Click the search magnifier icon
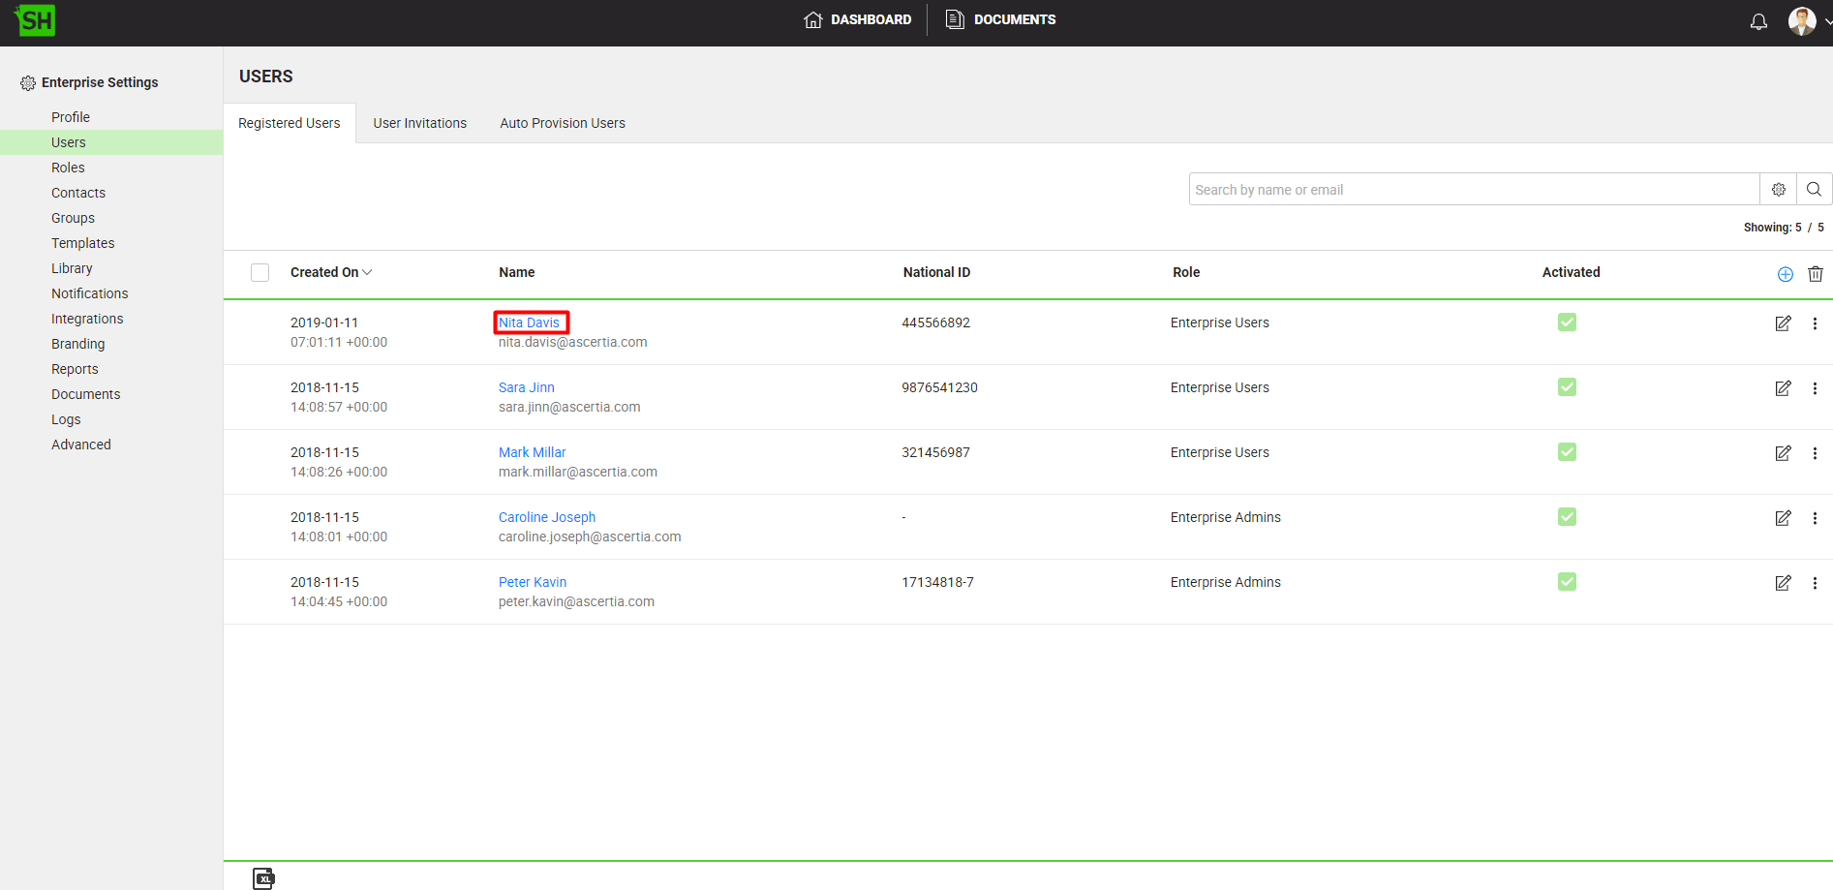The image size is (1833, 890). click(x=1814, y=190)
